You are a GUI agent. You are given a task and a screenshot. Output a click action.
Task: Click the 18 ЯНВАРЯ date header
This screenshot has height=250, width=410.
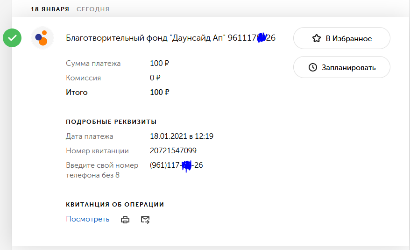[x=50, y=9]
